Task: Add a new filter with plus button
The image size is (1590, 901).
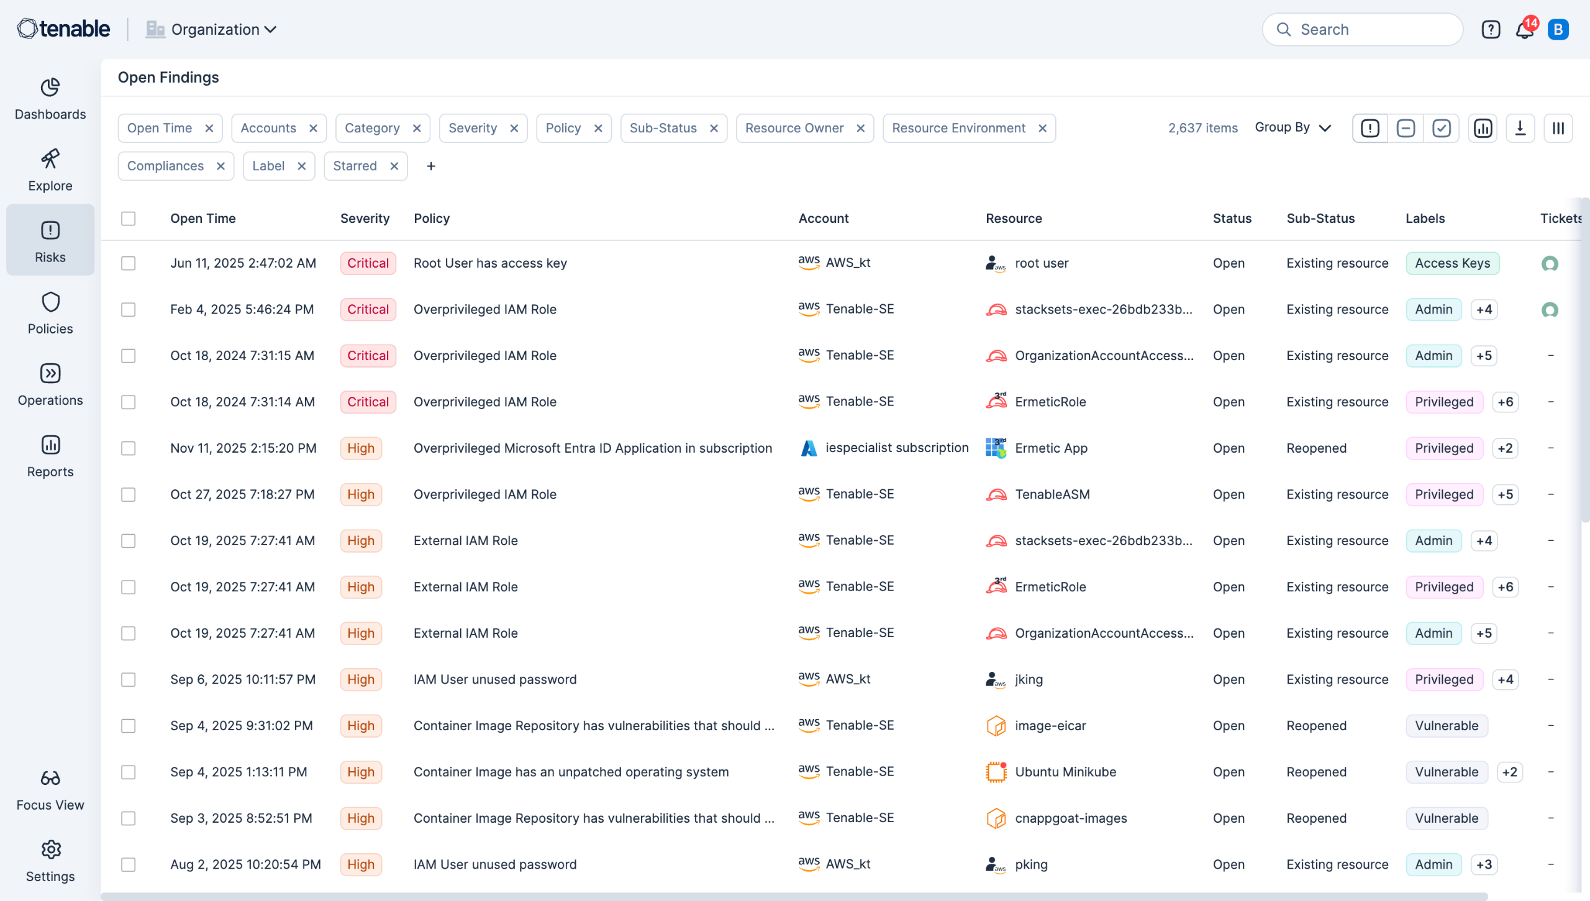Action: (x=431, y=166)
